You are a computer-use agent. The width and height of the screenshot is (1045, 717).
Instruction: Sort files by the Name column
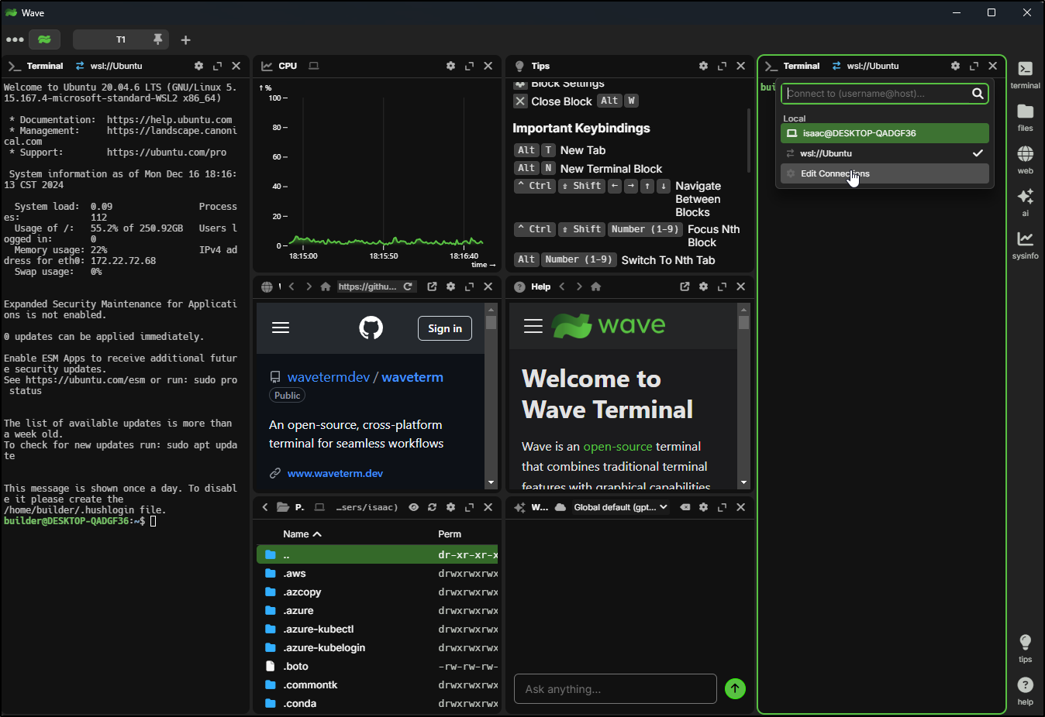tap(302, 533)
